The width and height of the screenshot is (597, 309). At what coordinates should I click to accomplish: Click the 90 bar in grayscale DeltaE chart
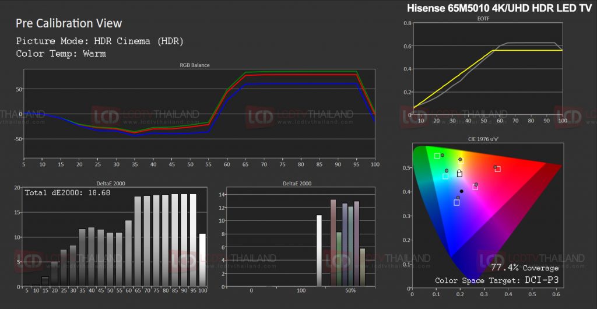pos(184,240)
